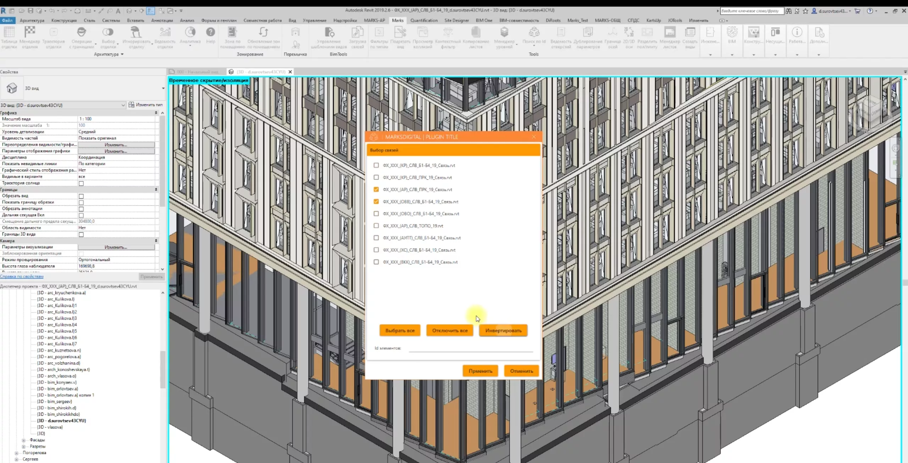908x463 pixels.
Task: Check the ФХ_XXX_(КР)_СЛВ_Б1-Б4_19 link checkbox
Action: pos(376,165)
